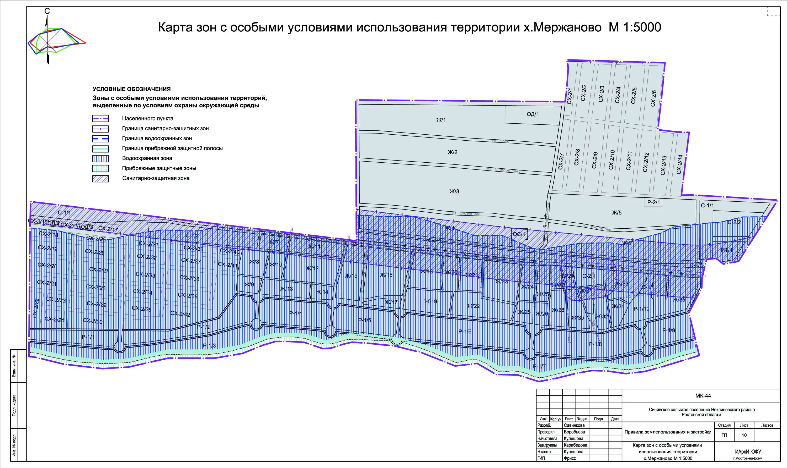Select parcel label СХ-2/30
Image resolution: width=787 pixels, height=468 pixels.
tap(93, 321)
